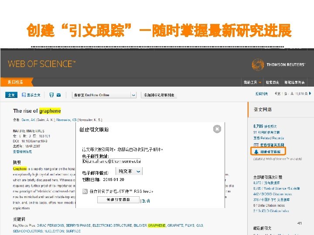
Task: Open 检索历史 in top navigation
Action: tap(272, 82)
